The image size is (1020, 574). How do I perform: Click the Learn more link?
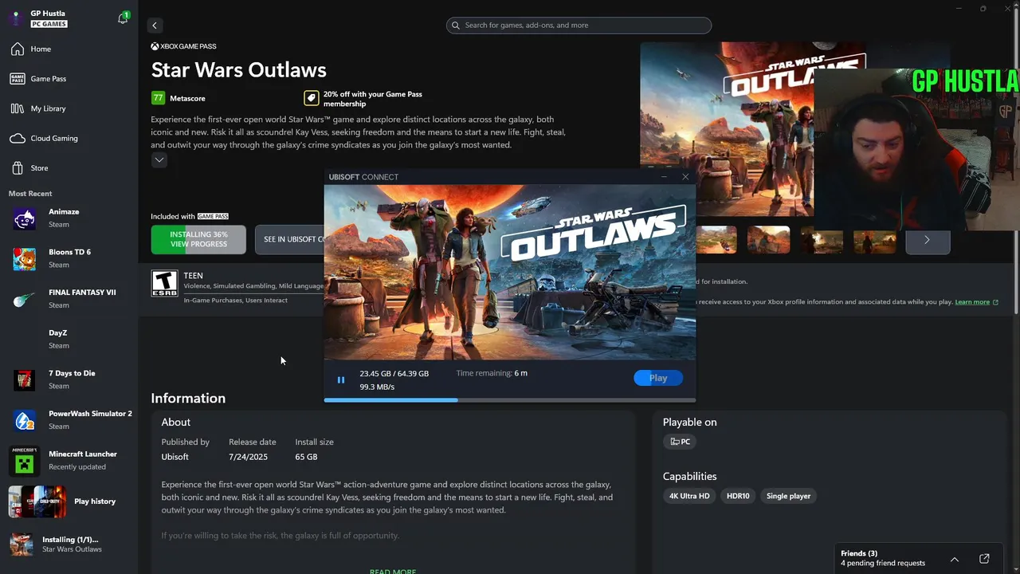point(972,302)
